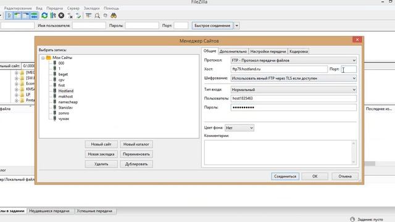The height and width of the screenshot is (222, 395).
Task: Click the reconnect to server icon
Action: pyautogui.click(x=78, y=15)
